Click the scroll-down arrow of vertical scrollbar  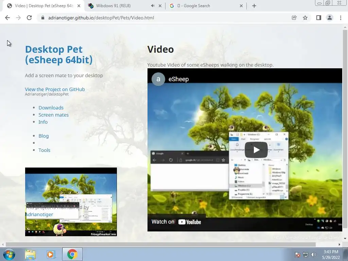pos(345,238)
